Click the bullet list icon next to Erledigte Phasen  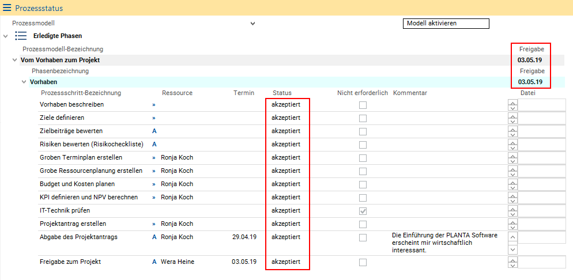21,35
